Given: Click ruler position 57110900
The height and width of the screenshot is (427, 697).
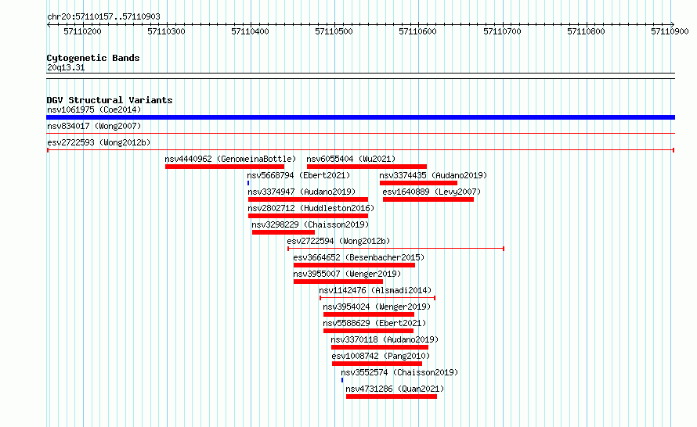Looking at the screenshot, I should click(x=670, y=31).
